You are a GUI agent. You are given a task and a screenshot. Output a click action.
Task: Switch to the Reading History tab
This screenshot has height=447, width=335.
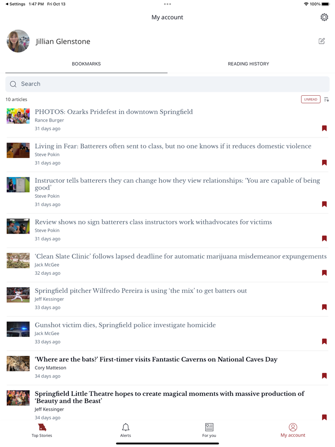point(248,64)
